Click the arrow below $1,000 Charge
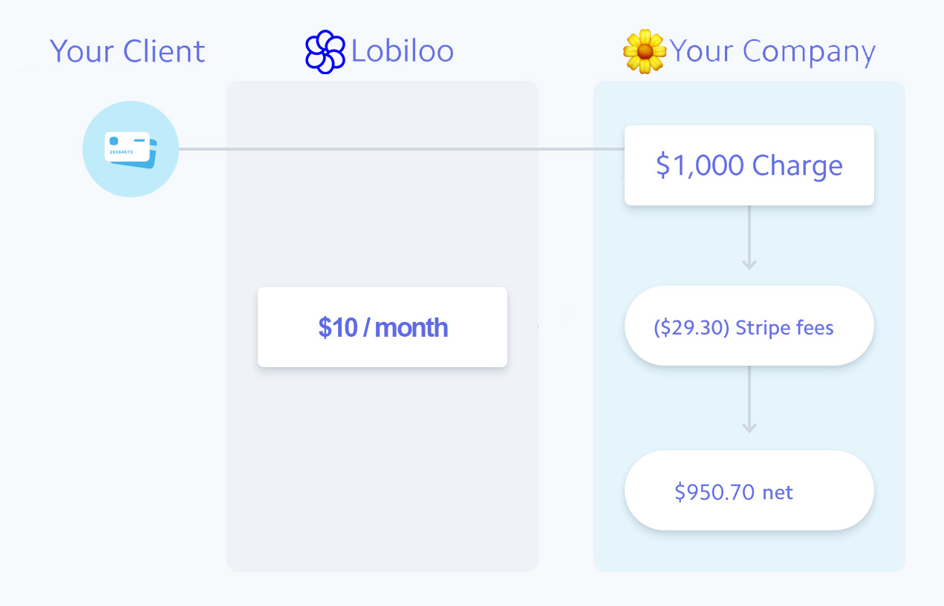The height and width of the screenshot is (606, 944). [x=749, y=237]
